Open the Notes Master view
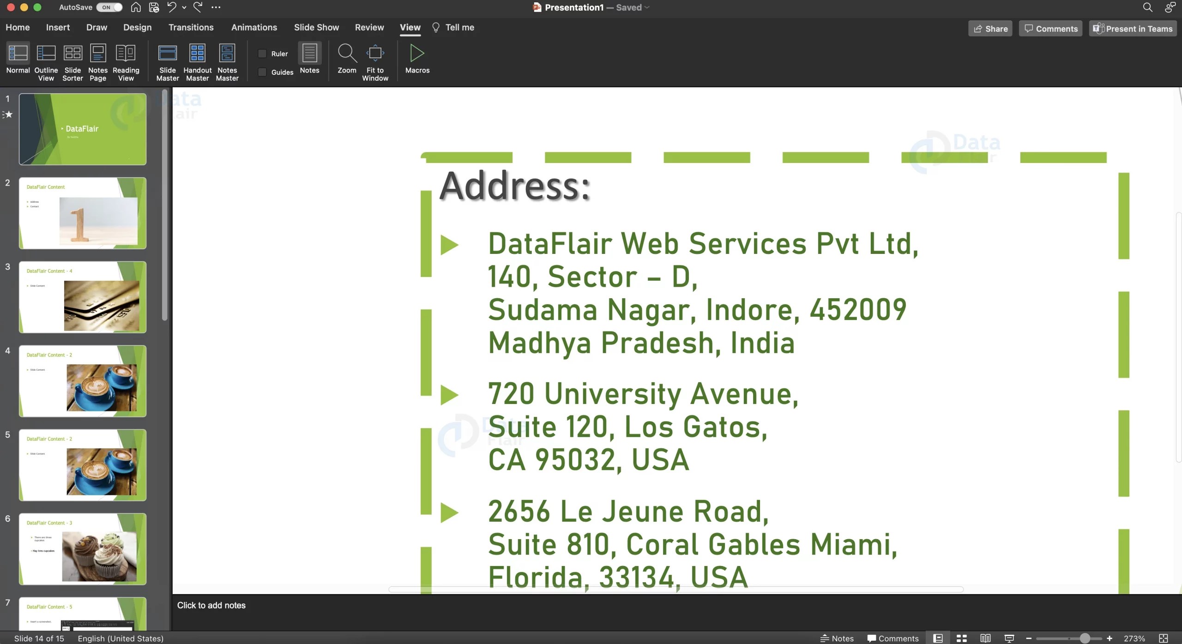 pyautogui.click(x=227, y=61)
